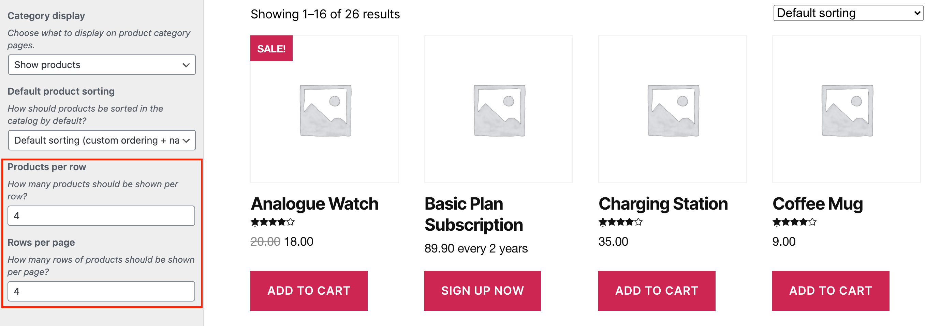Open the Category display dropdown
Screen dimensions: 940x326
point(102,65)
